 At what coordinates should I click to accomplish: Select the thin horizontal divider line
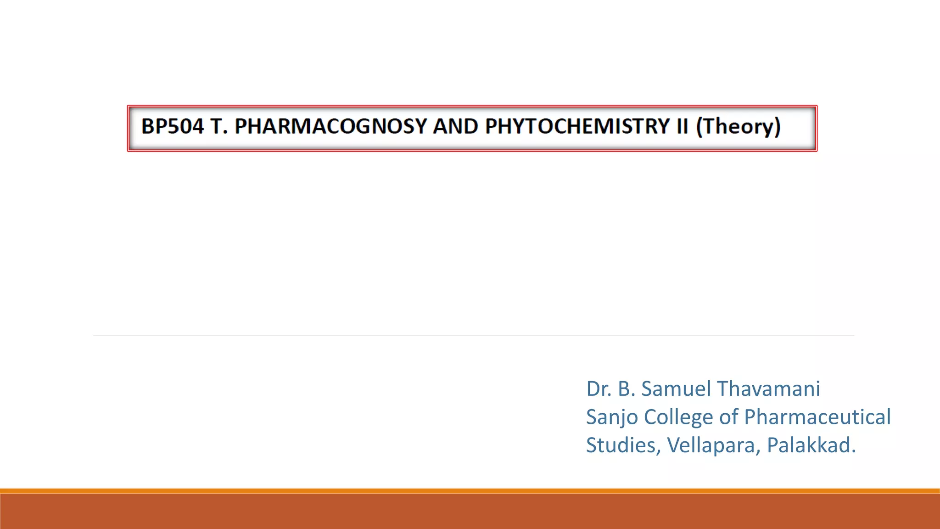(473, 335)
